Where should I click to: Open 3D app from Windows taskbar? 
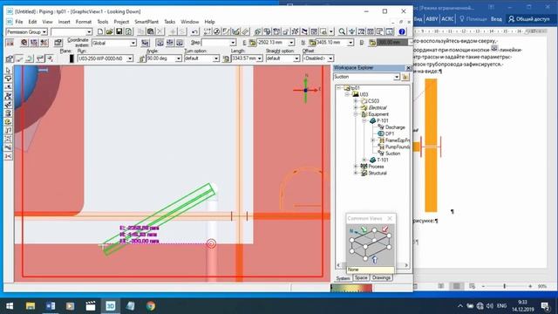pos(111,306)
